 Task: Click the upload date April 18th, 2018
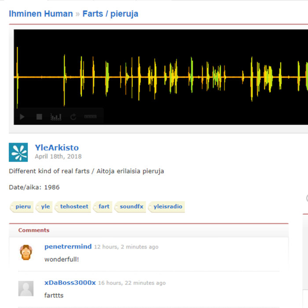[x=58, y=157]
